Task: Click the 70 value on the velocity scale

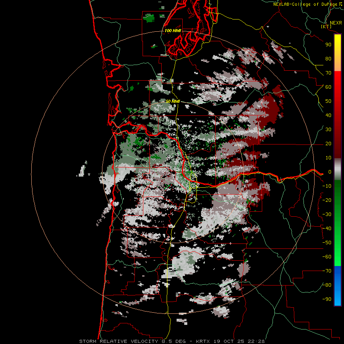Action: pos(328,73)
